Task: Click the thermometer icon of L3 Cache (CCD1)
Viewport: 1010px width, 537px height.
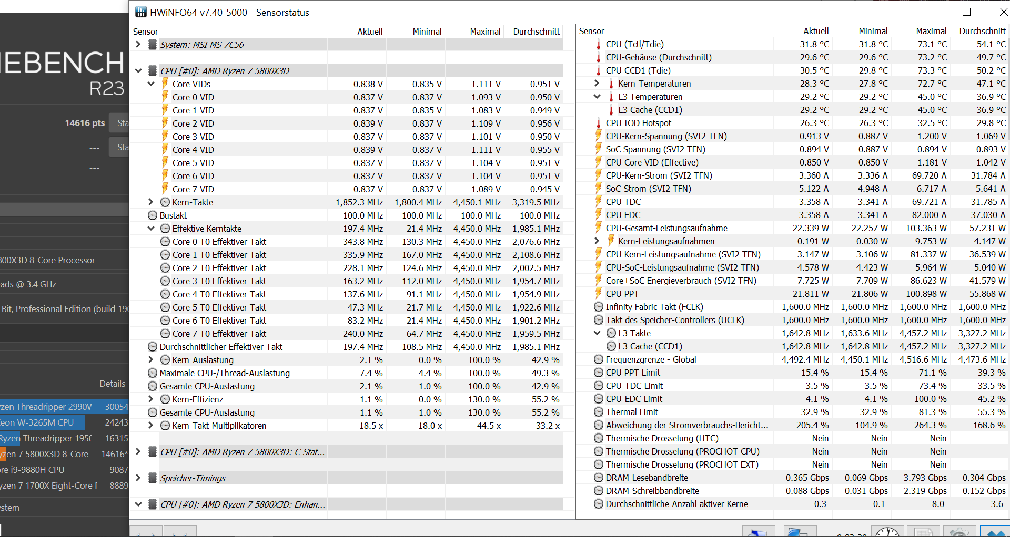Action: point(611,110)
